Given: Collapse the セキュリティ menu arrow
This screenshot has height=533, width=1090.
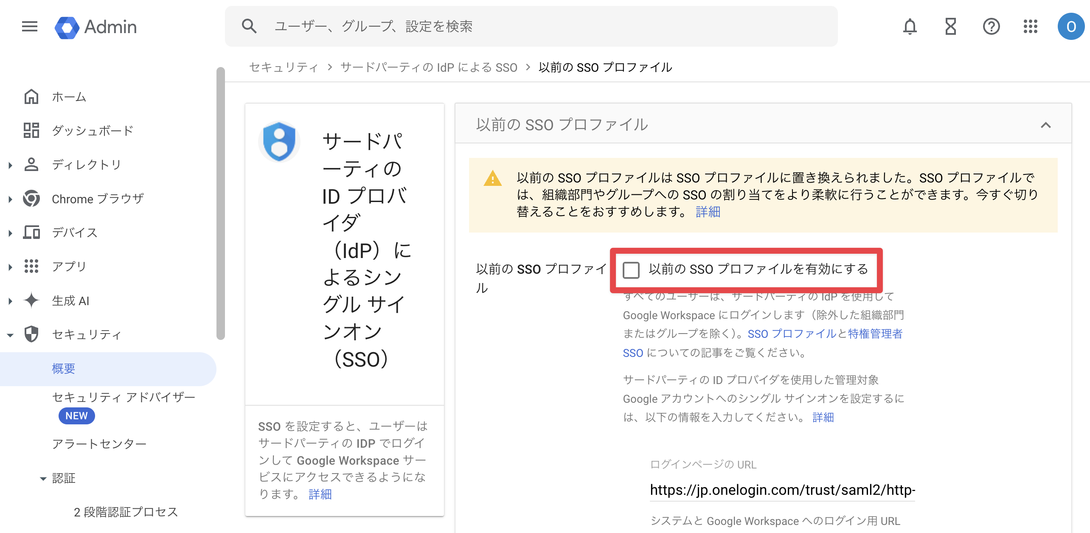Looking at the screenshot, I should coord(10,335).
